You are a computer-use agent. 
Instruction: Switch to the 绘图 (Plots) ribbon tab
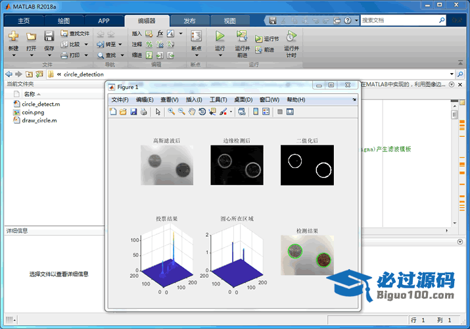[64, 20]
